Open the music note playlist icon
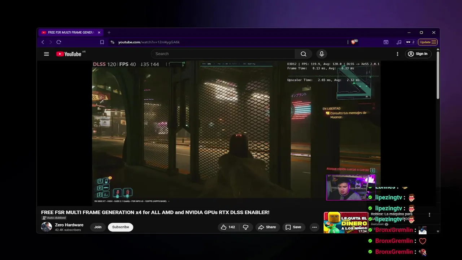Image resolution: width=462 pixels, height=260 pixels. (x=399, y=42)
